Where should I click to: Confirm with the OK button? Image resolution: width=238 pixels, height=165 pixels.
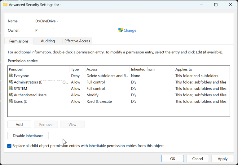(173, 158)
